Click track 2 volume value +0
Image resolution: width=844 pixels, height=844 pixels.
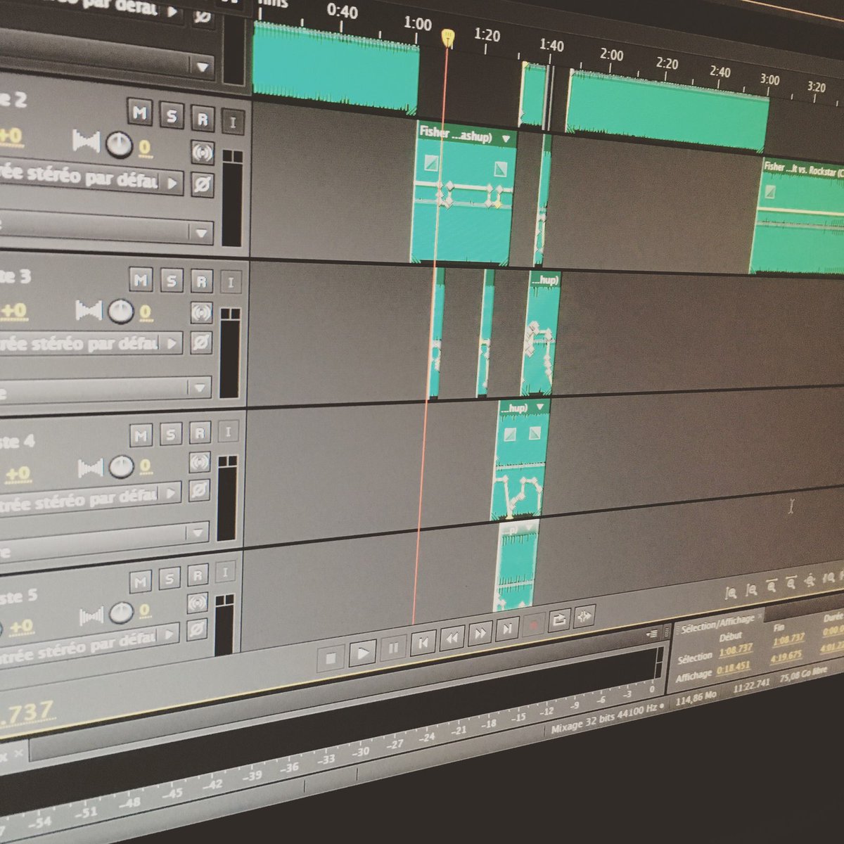[x=10, y=136]
